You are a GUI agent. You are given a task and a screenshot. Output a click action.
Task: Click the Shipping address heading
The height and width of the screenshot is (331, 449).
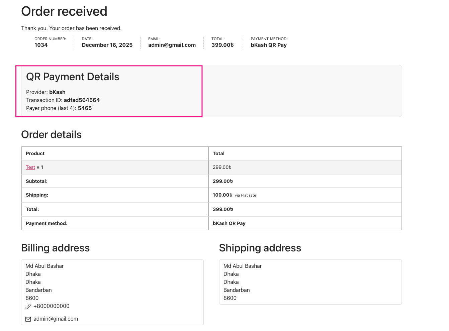click(260, 248)
